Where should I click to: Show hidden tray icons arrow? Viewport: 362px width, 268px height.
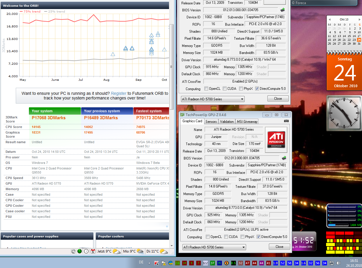click(149, 263)
